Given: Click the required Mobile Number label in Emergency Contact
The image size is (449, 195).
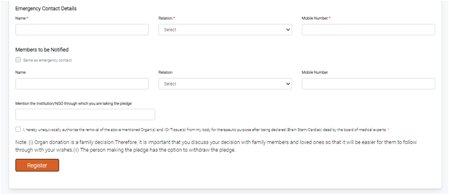Looking at the screenshot, I should (x=315, y=18).
